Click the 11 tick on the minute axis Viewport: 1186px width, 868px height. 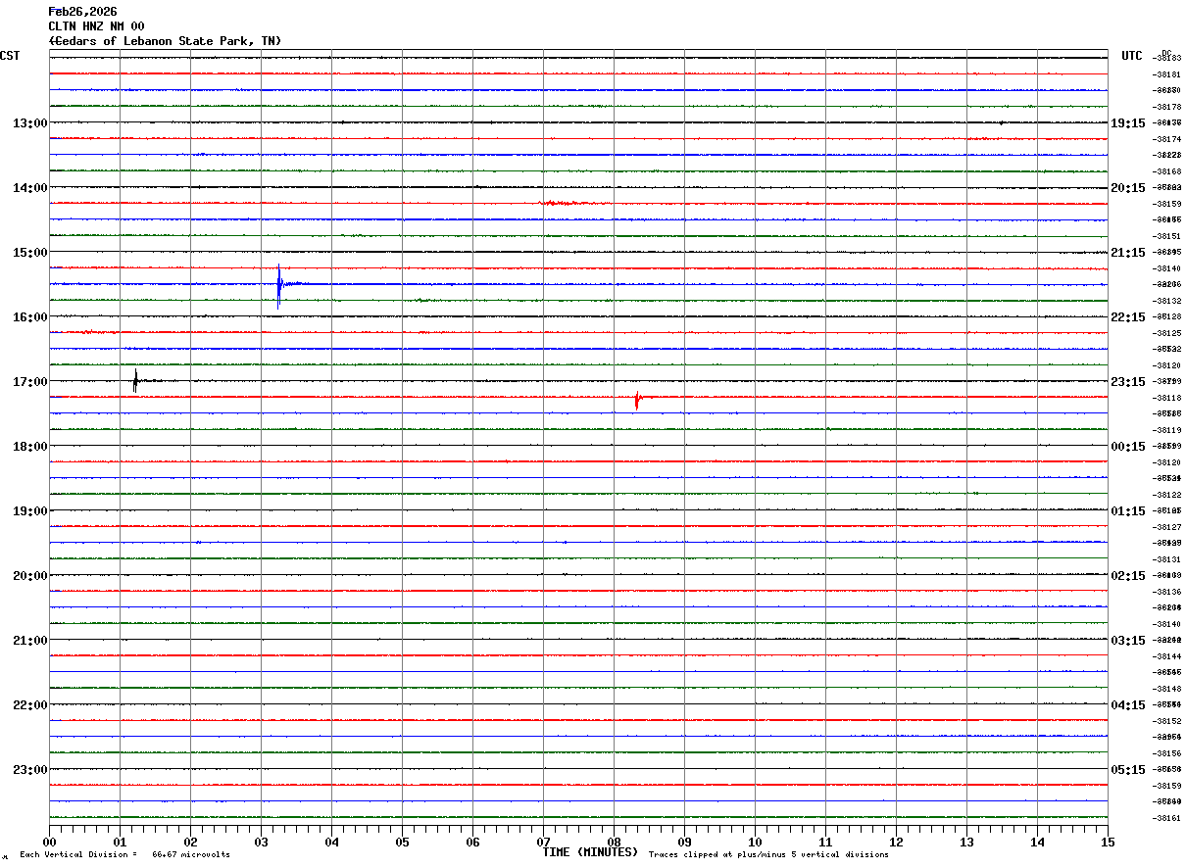click(825, 842)
